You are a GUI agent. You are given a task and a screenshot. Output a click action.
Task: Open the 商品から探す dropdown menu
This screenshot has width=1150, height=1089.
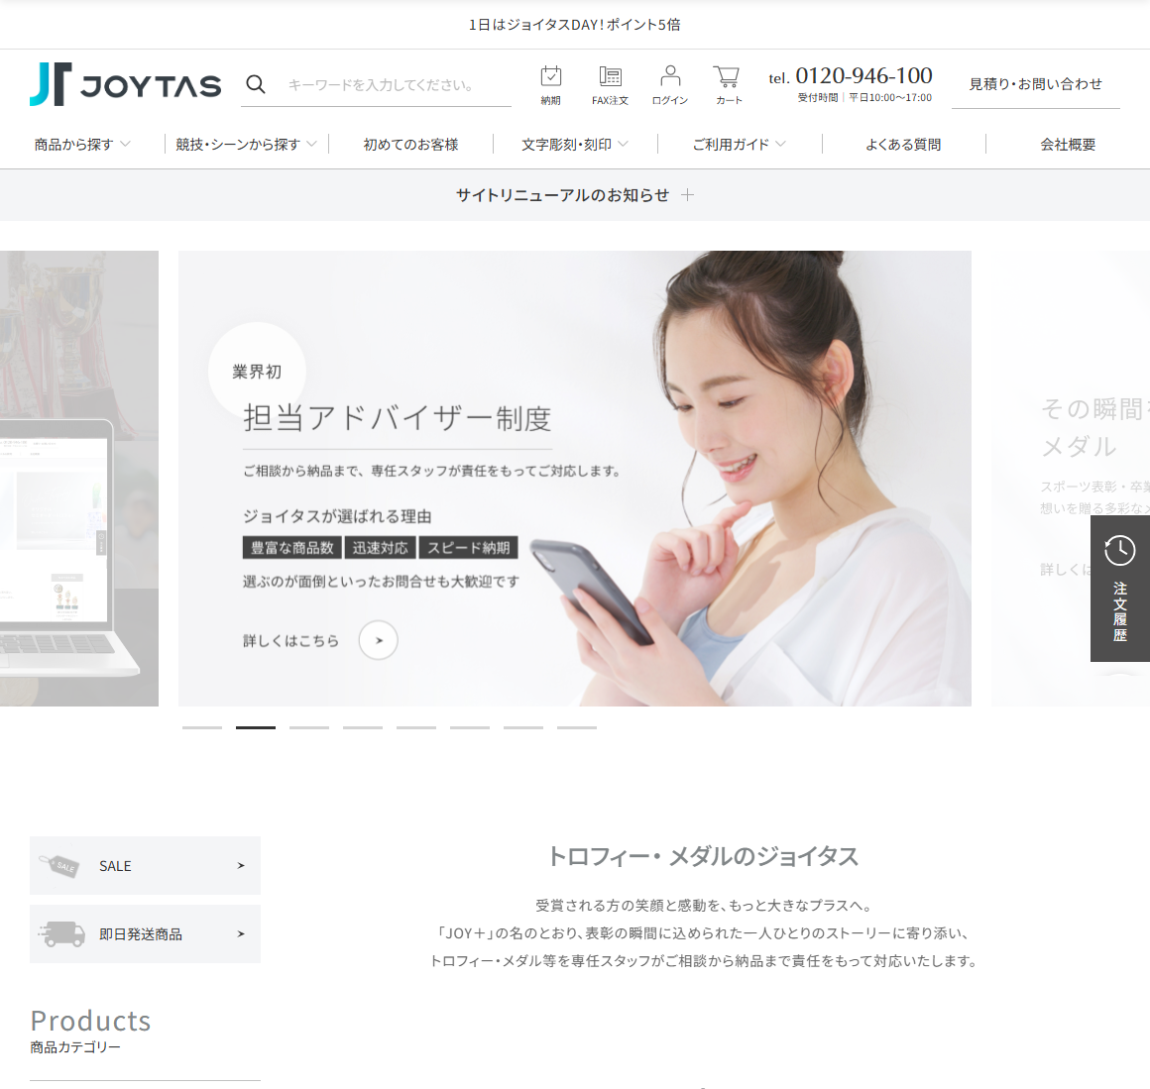click(x=82, y=145)
